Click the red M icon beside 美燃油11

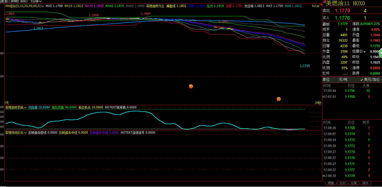coord(324,2)
